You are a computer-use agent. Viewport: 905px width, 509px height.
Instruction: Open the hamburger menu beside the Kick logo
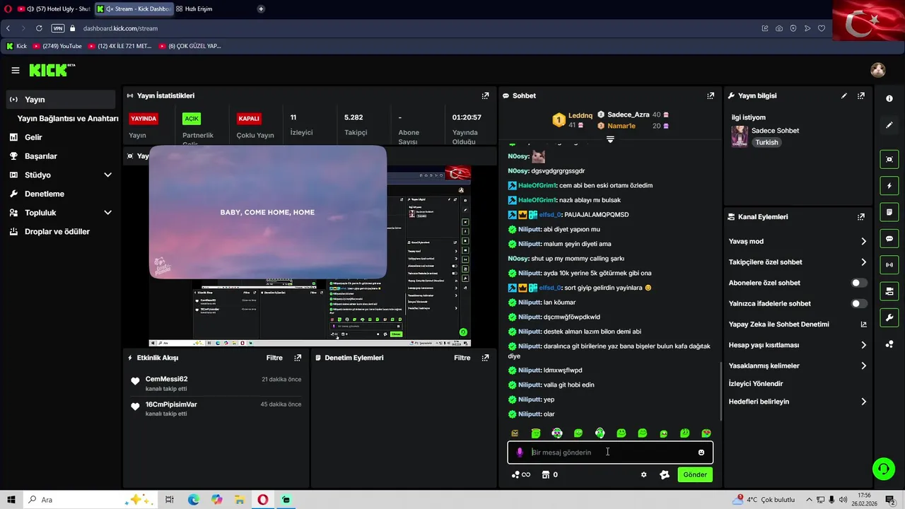click(x=16, y=70)
